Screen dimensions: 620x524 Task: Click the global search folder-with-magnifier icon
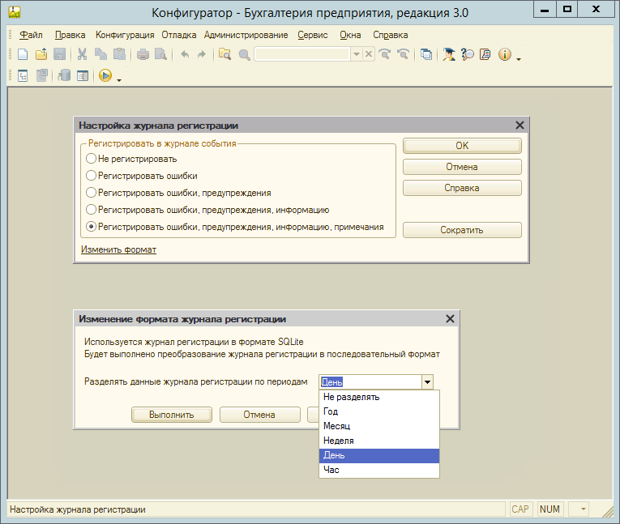click(x=225, y=54)
